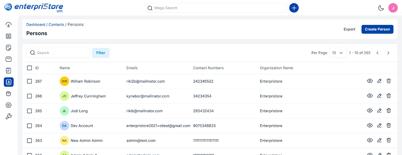Focus the Mega Search field
Image resolution: width=402 pixels, height=155 pixels.
(x=215, y=8)
